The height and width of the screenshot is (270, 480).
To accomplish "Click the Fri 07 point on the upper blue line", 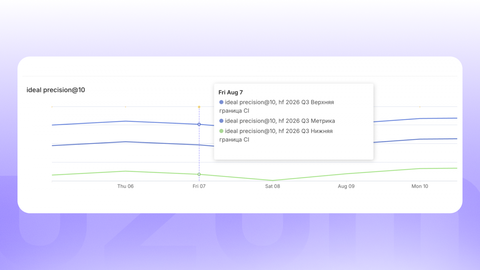I will (199, 124).
